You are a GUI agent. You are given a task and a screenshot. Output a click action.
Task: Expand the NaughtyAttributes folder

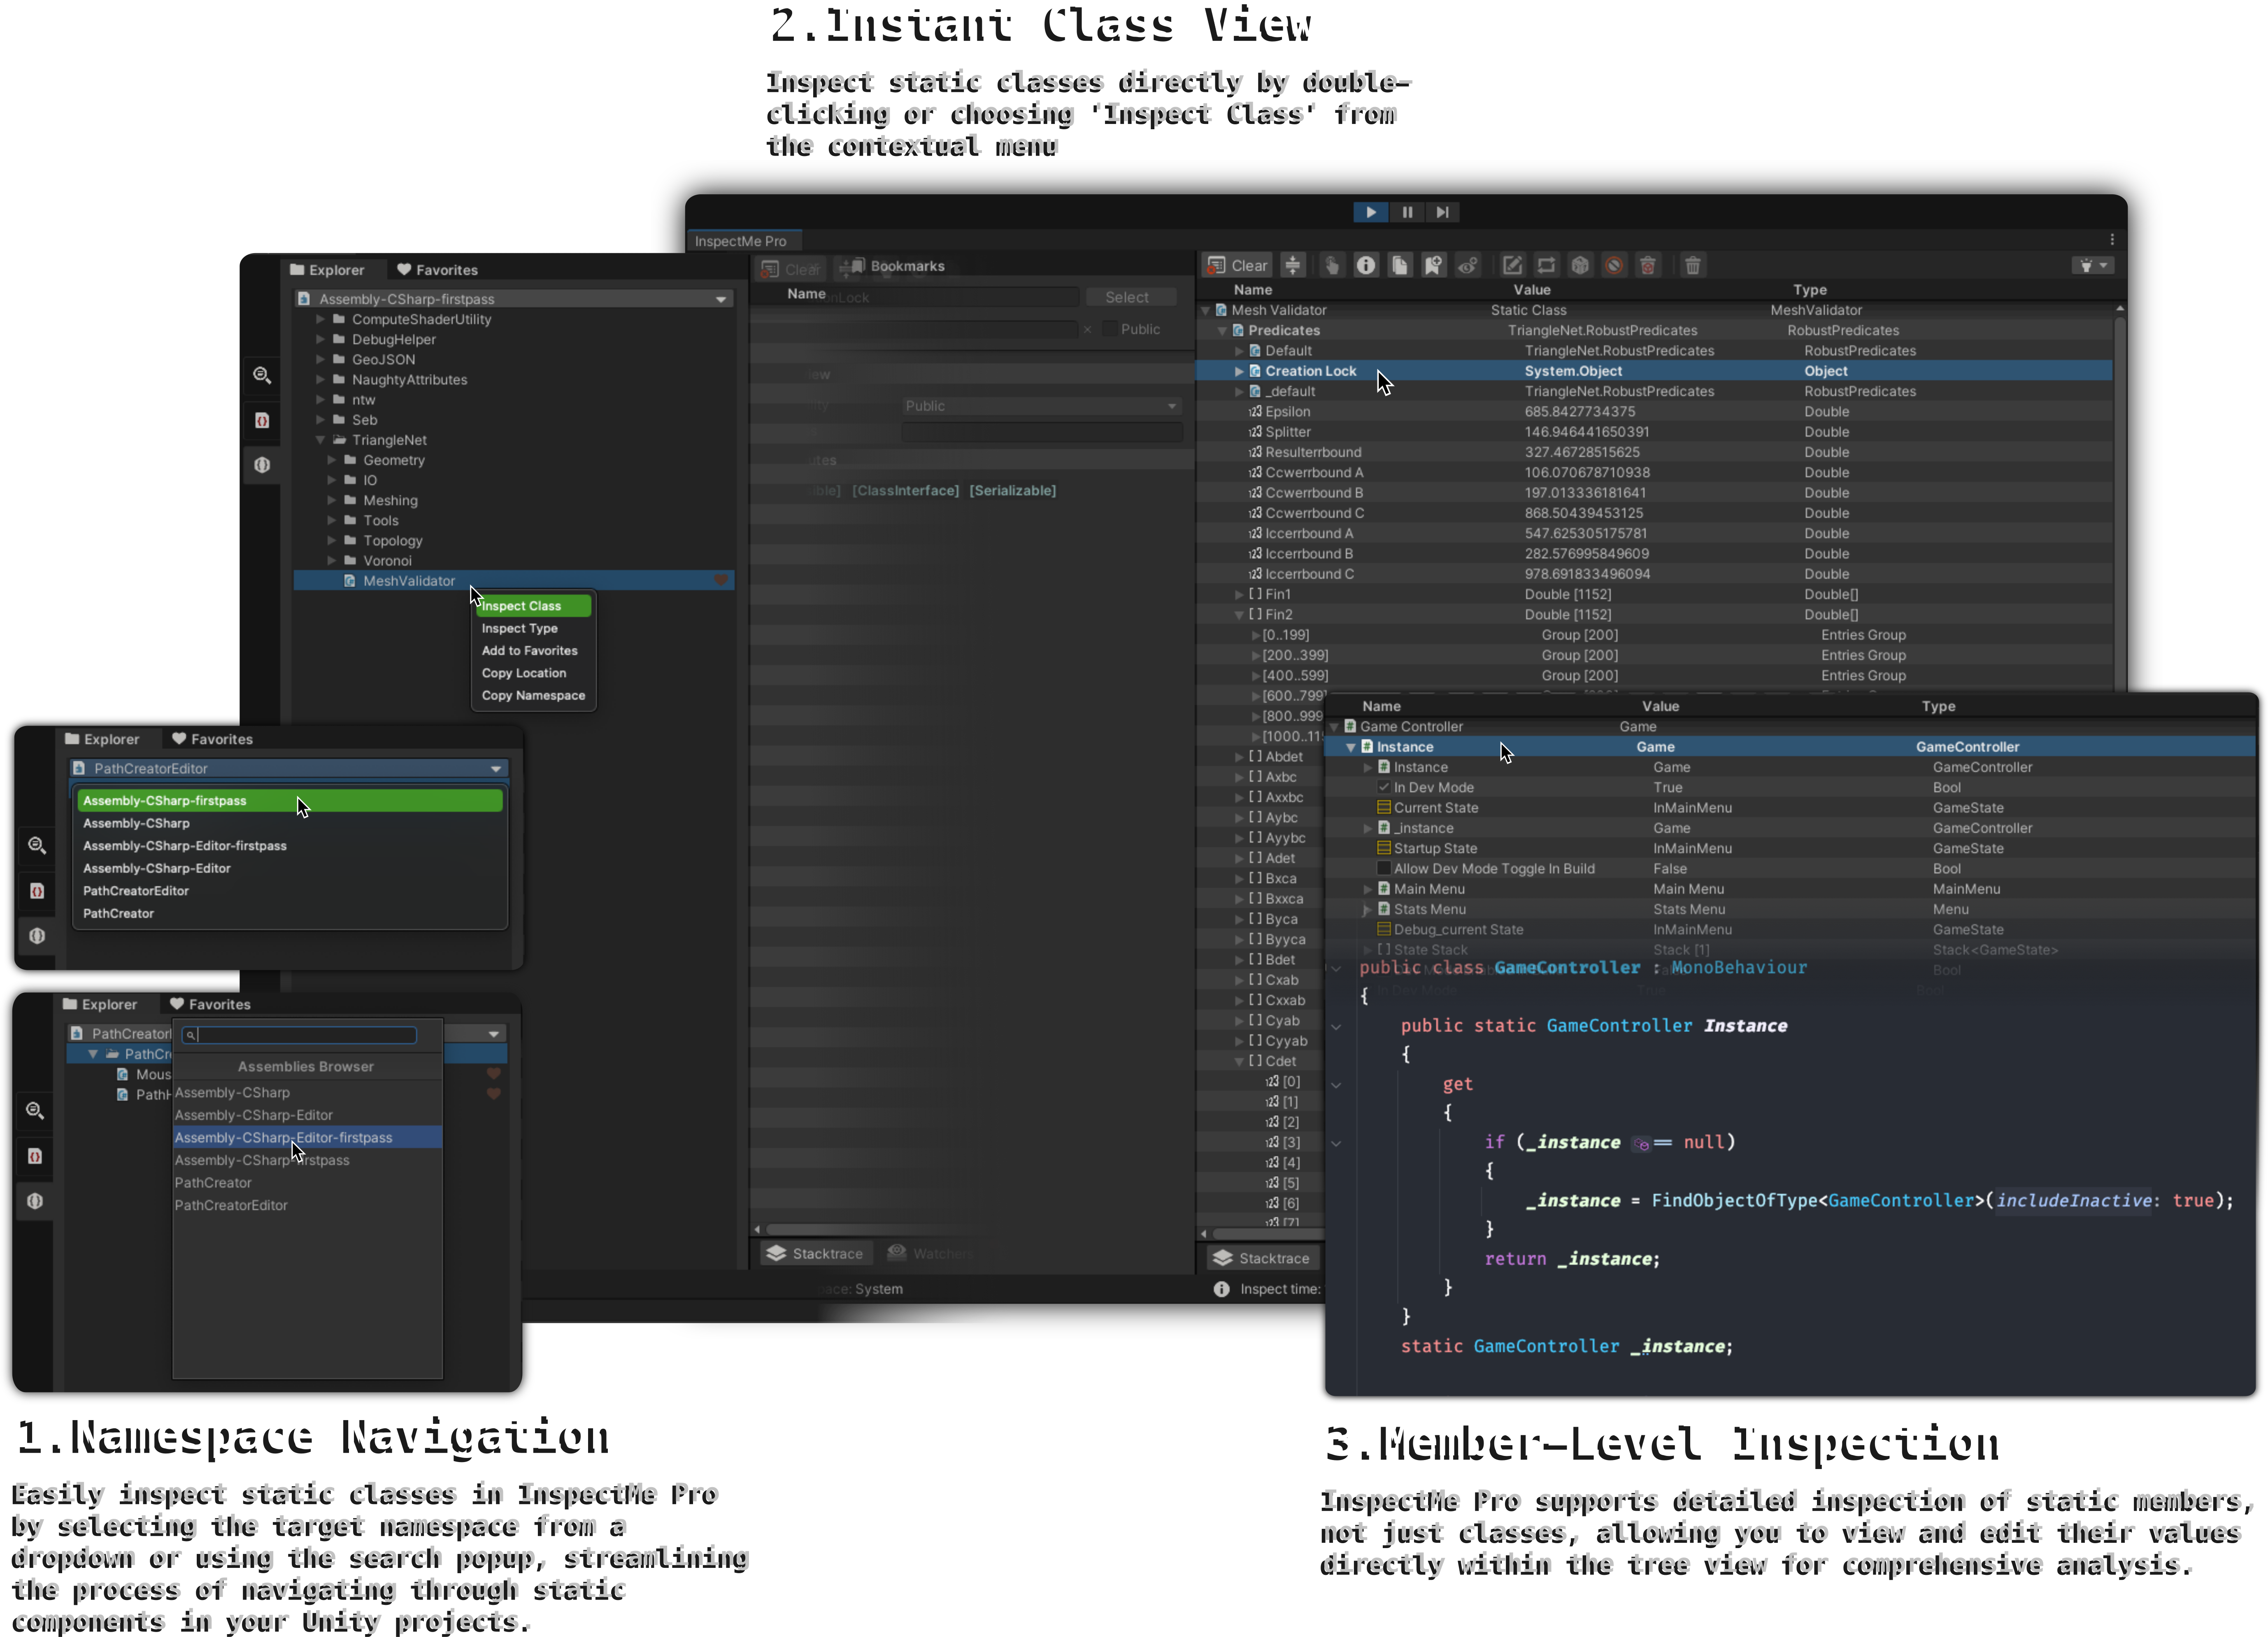click(321, 380)
